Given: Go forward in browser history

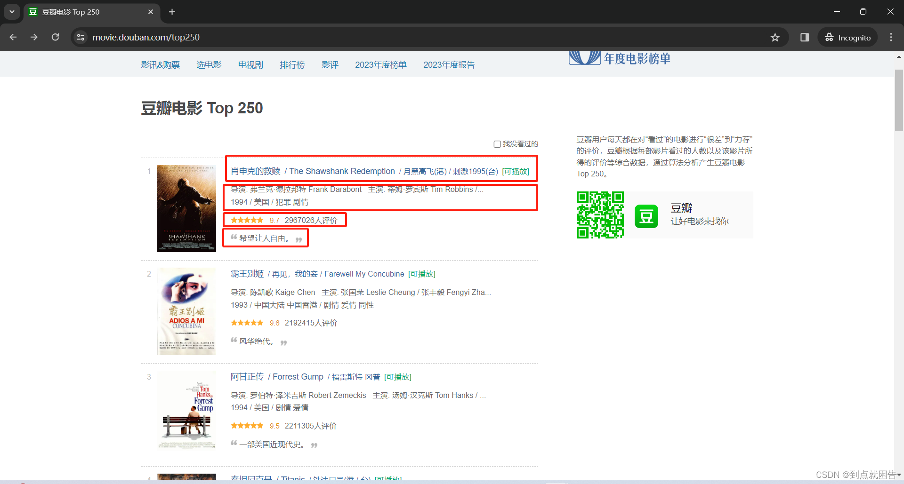Looking at the screenshot, I should tap(34, 37).
